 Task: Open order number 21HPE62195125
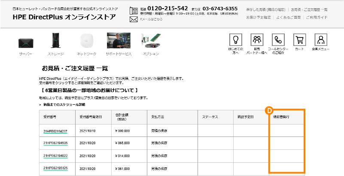pos(55,168)
